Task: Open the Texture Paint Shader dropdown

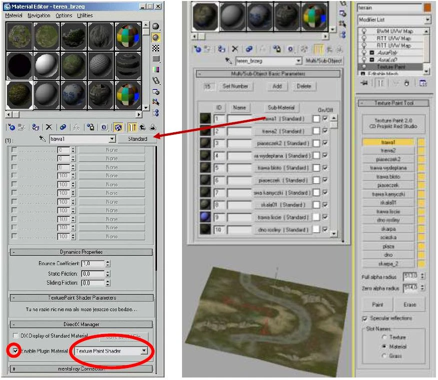Action: click(144, 351)
